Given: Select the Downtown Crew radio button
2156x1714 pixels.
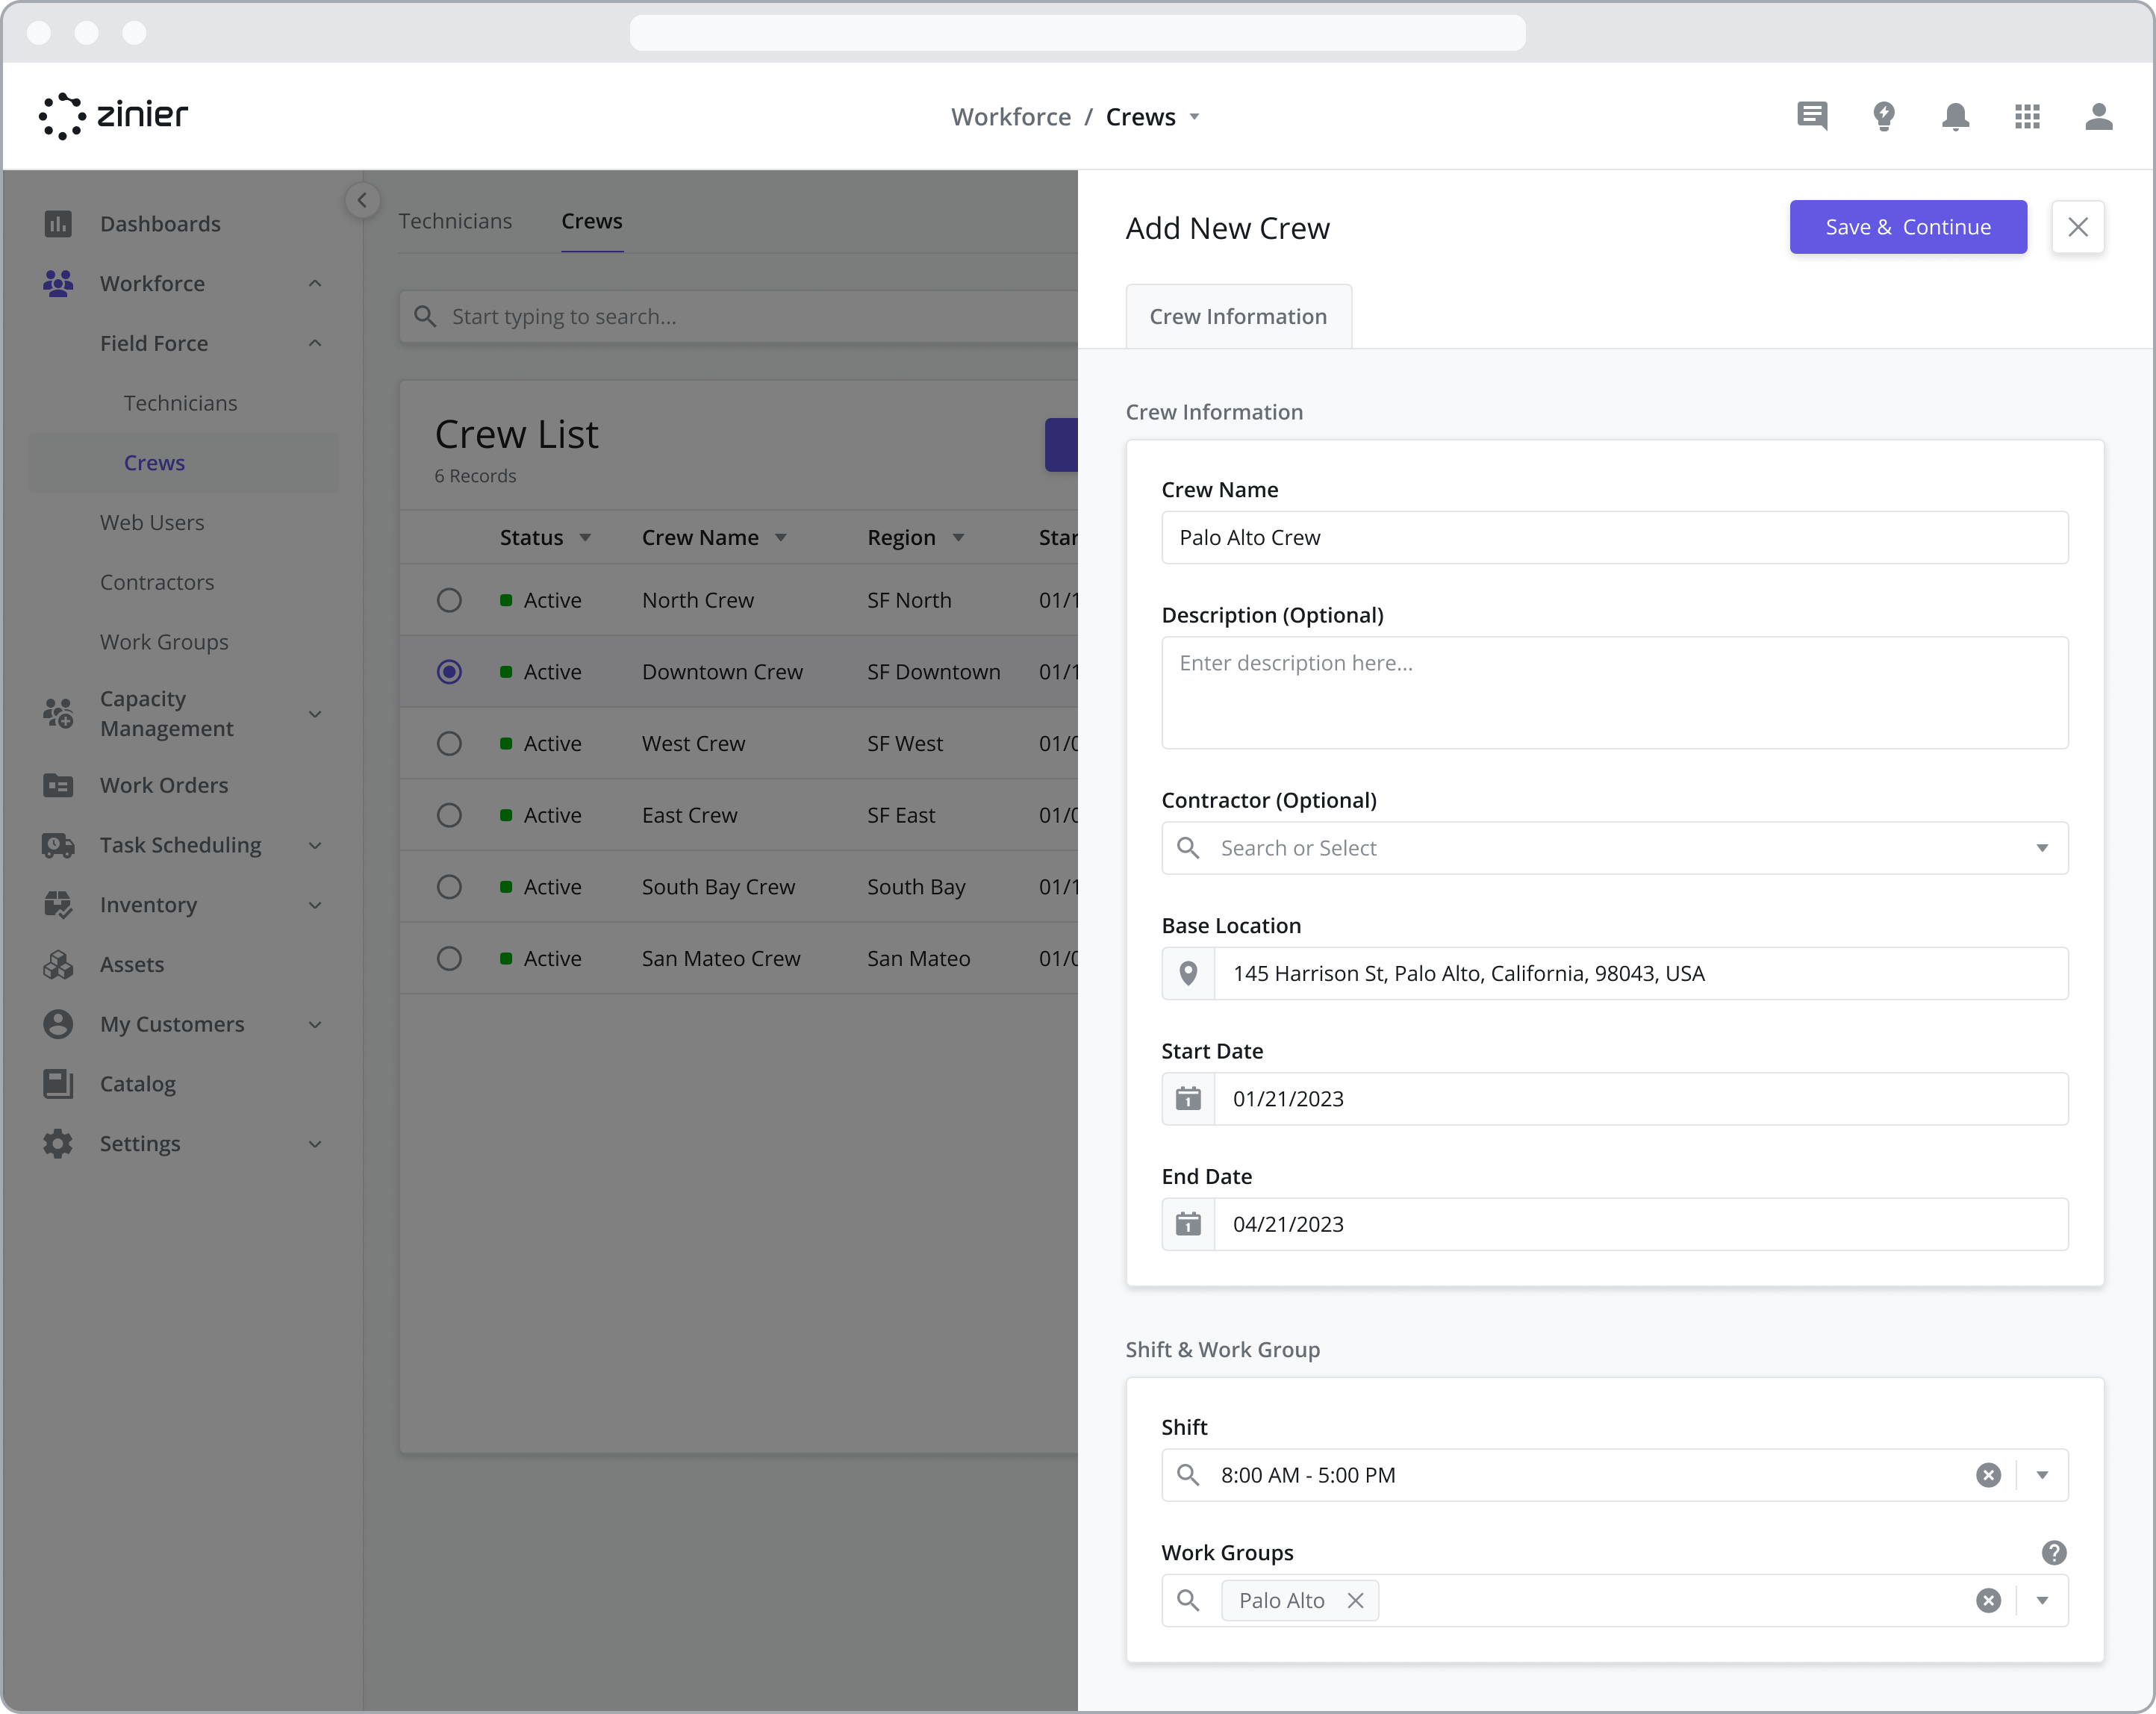Looking at the screenshot, I should 449,672.
